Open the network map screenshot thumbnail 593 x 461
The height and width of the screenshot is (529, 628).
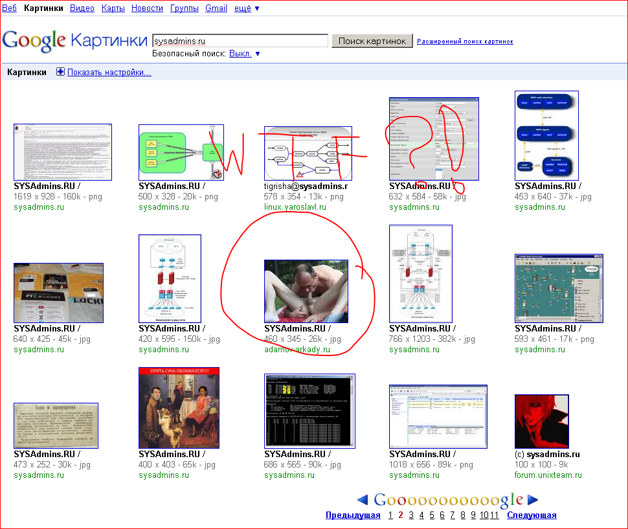coord(559,288)
